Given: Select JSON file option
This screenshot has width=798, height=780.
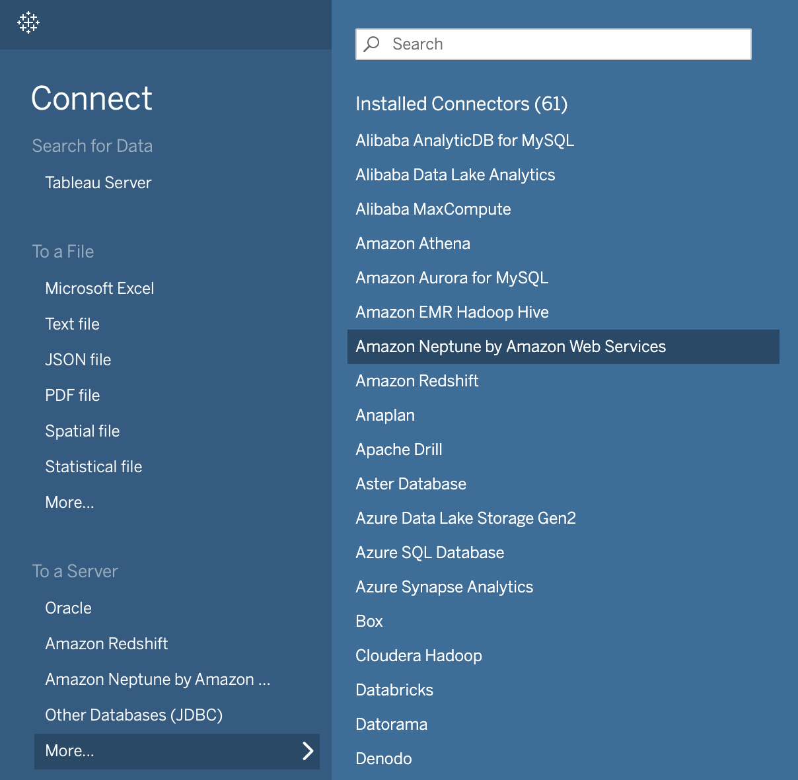Looking at the screenshot, I should click(78, 360).
